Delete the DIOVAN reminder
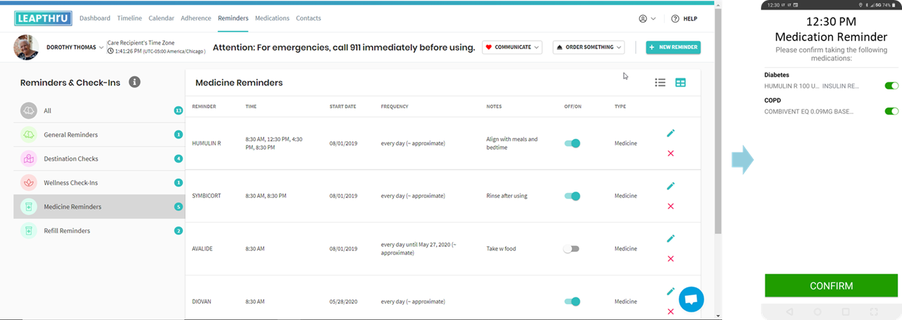 (670, 312)
